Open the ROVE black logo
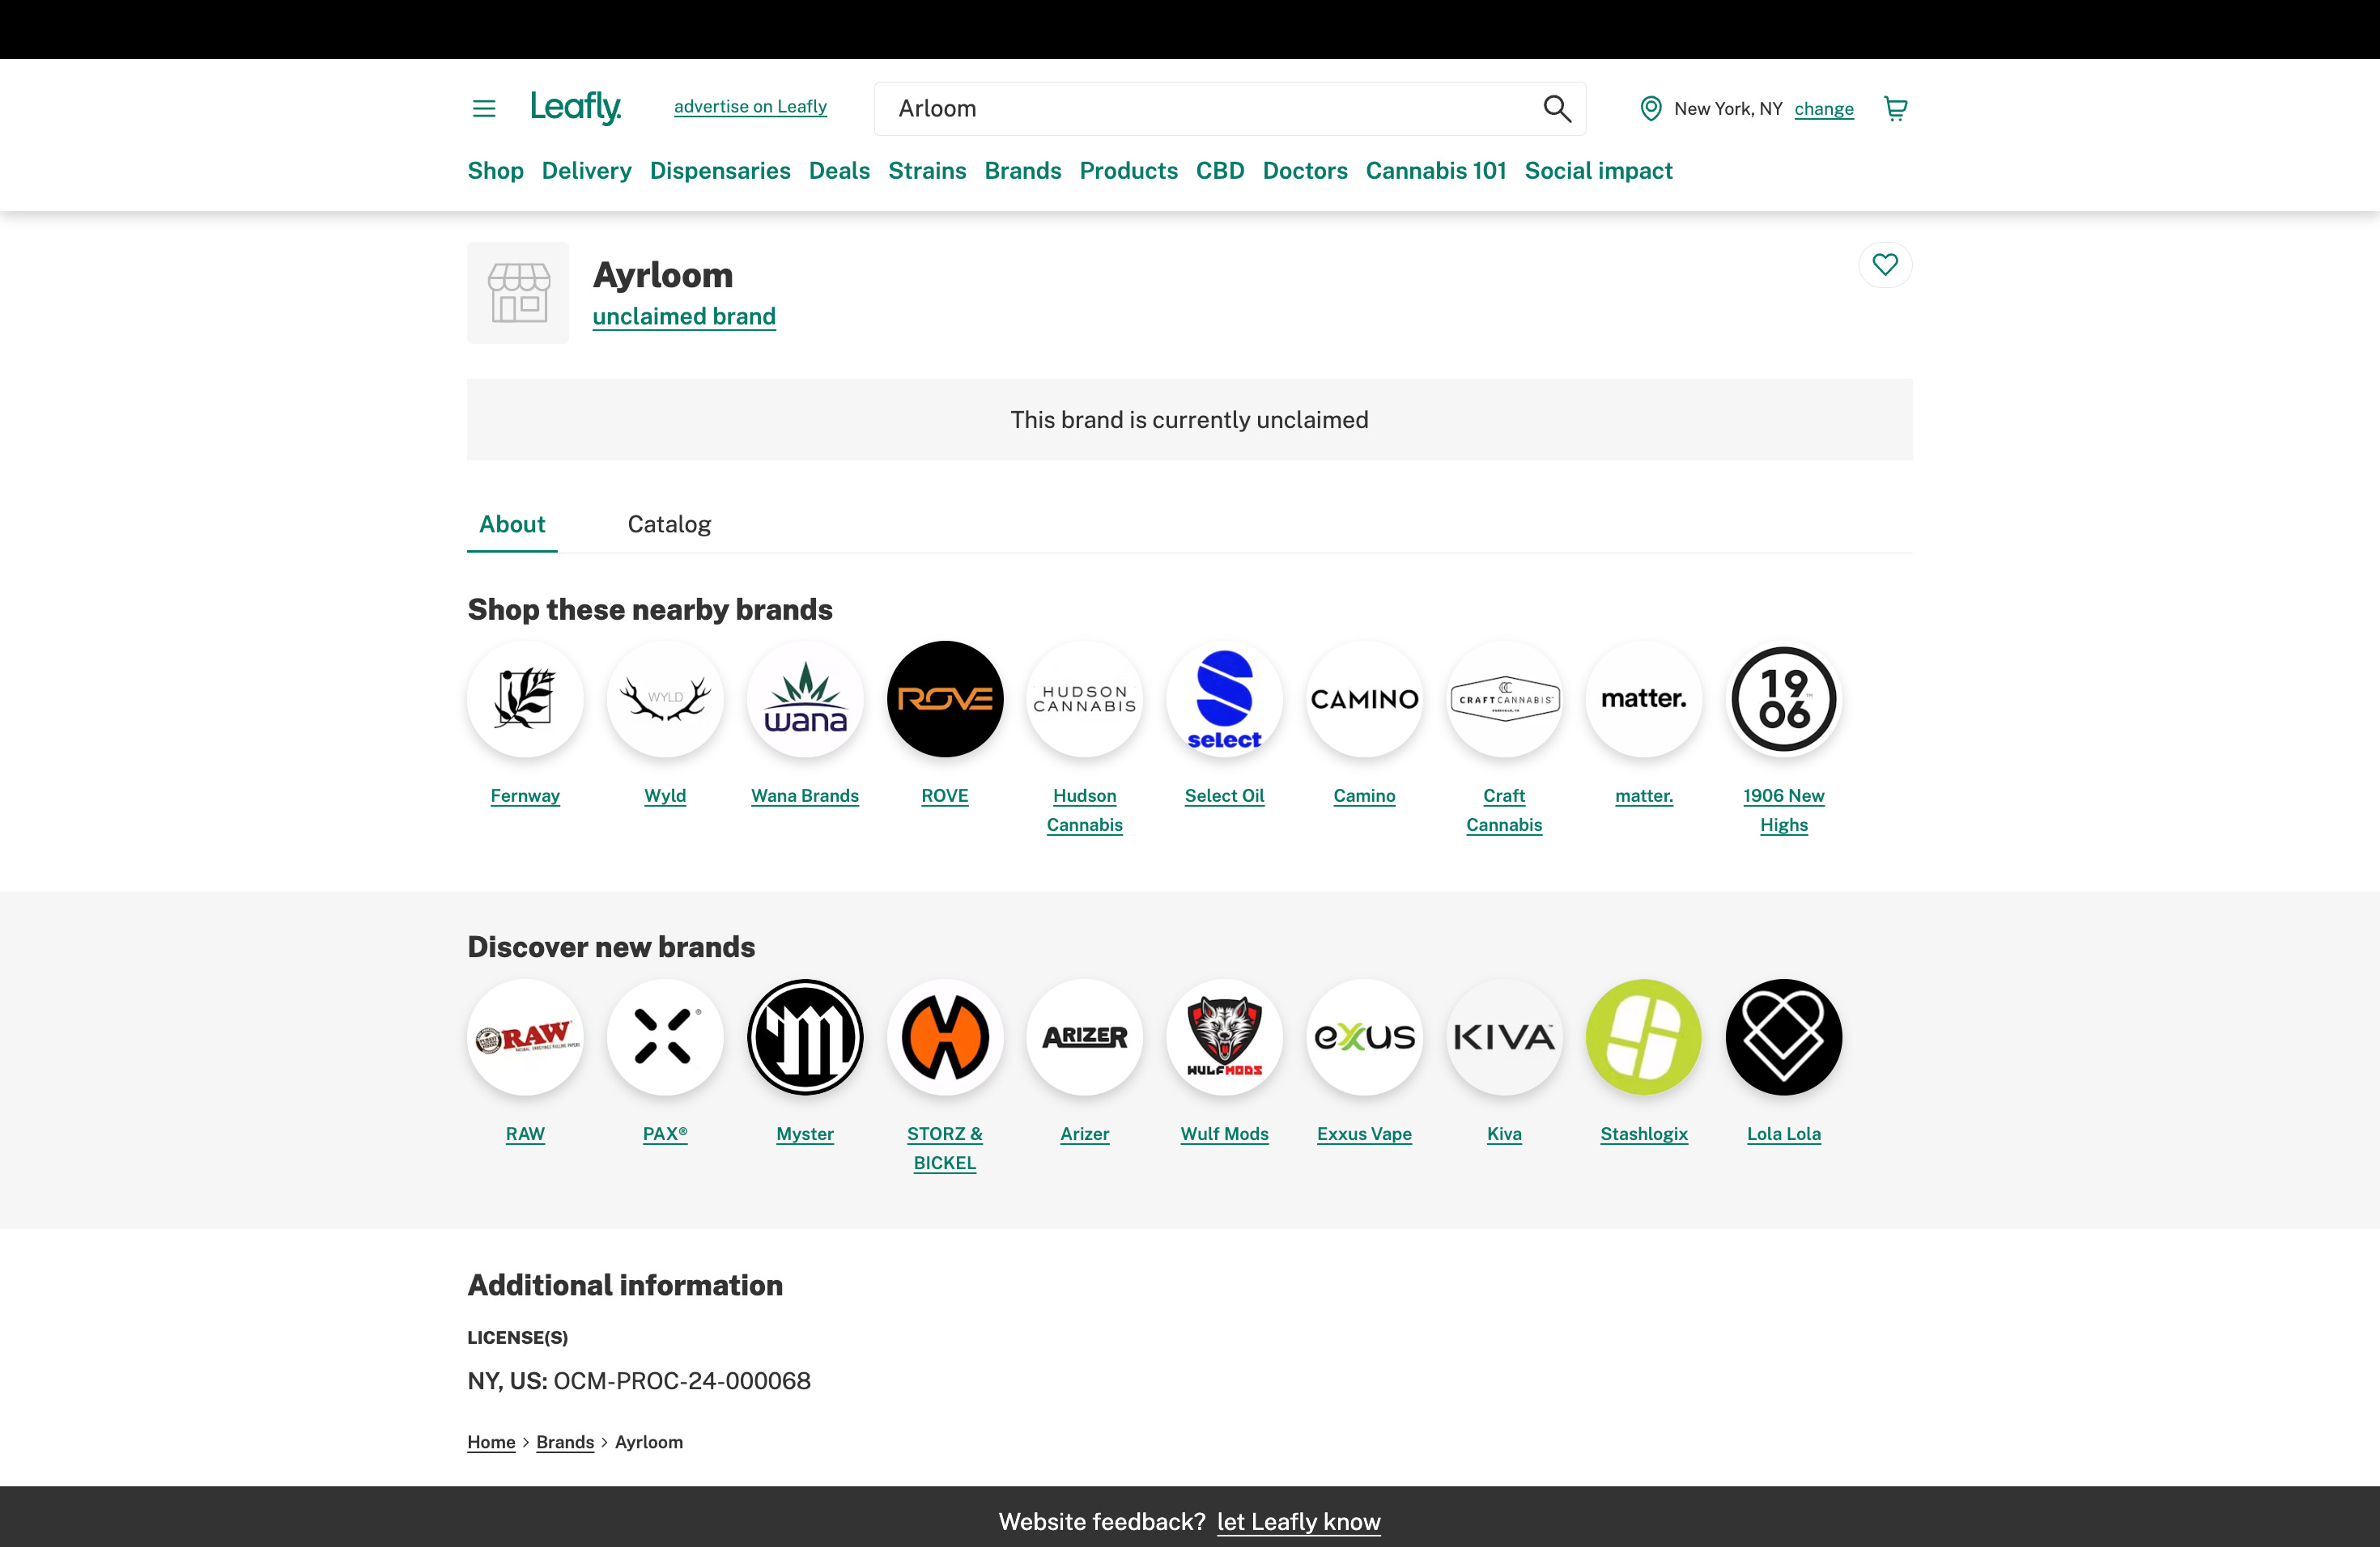Viewport: 2380px width, 1547px height. (945, 698)
